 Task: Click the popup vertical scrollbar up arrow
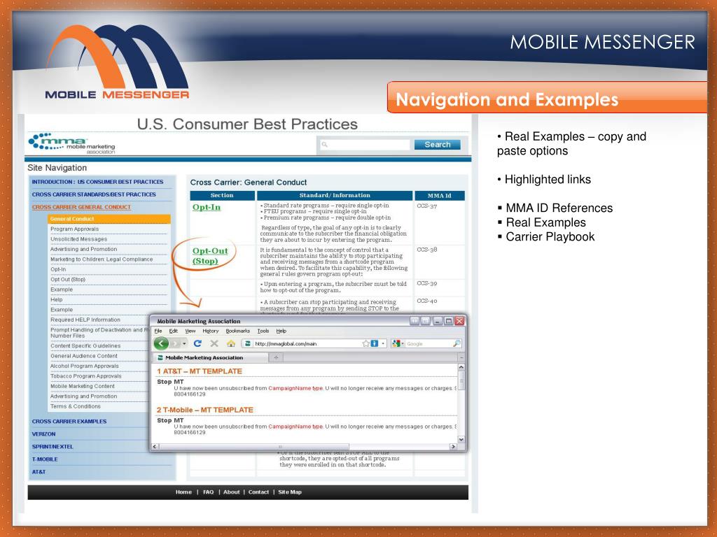point(461,367)
